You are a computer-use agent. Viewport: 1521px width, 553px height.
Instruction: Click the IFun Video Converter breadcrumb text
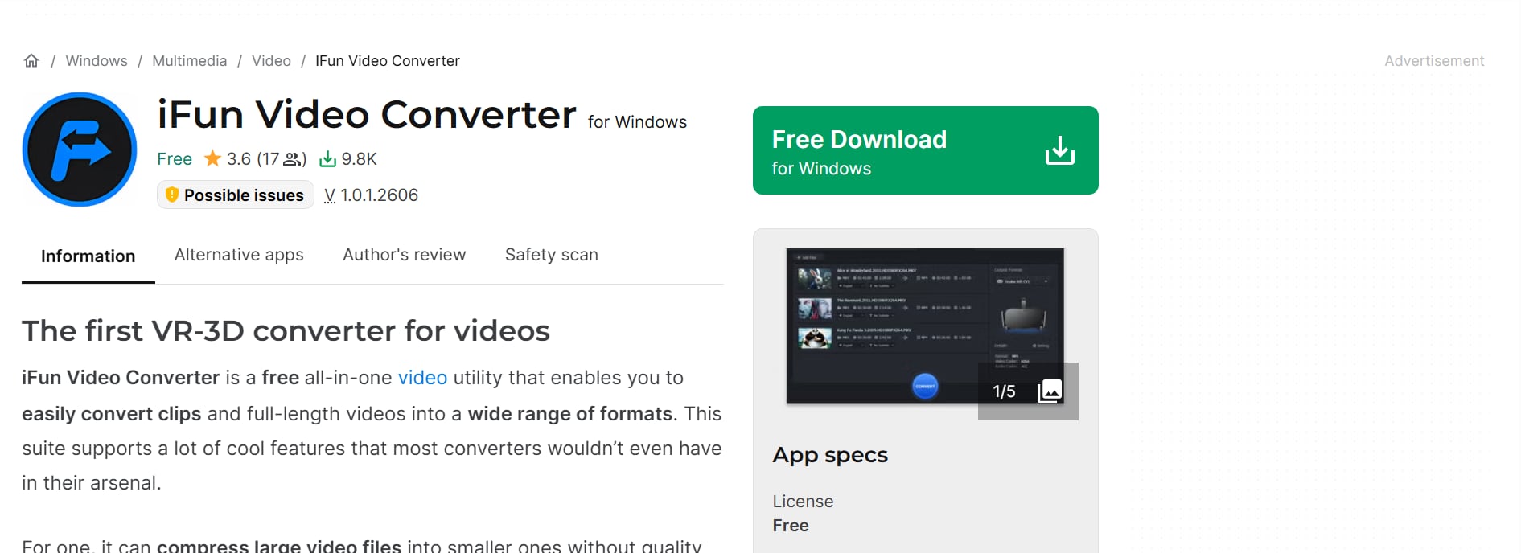(388, 61)
